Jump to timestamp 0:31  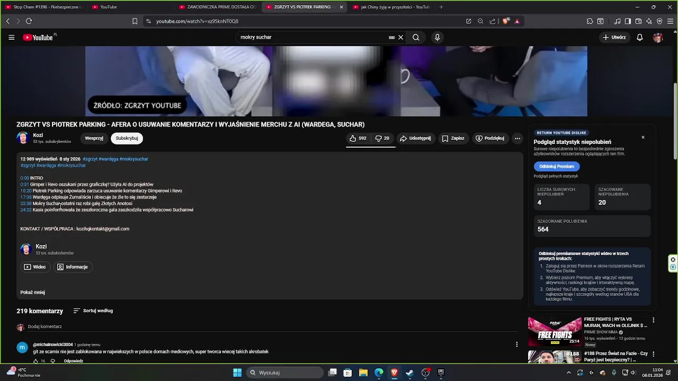[x=24, y=185]
